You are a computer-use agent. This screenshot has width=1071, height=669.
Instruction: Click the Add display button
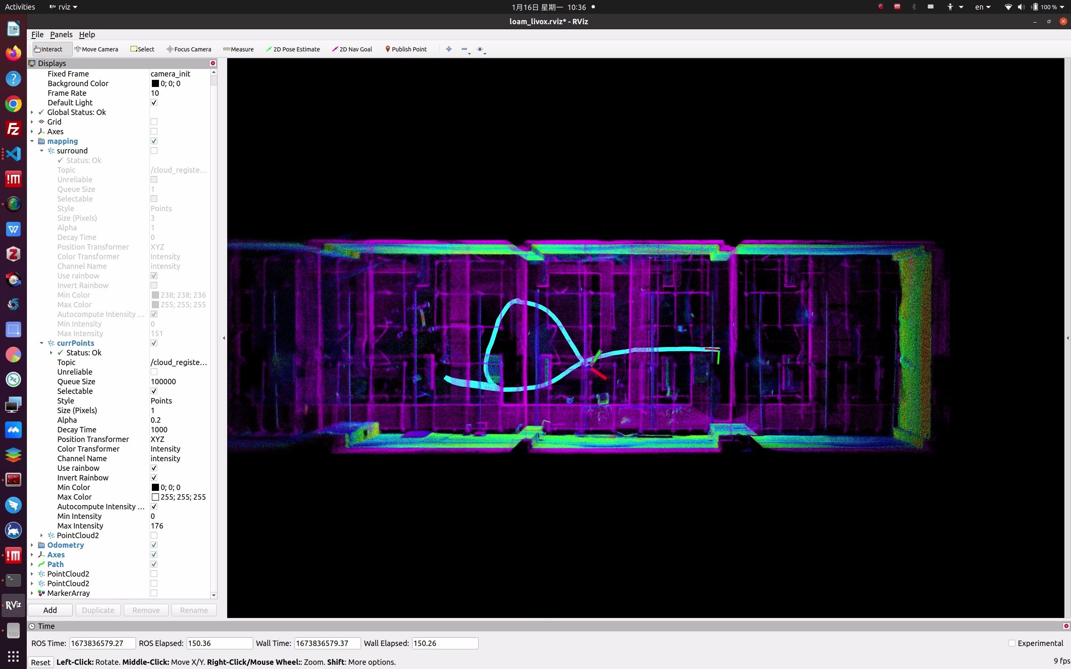pos(50,610)
